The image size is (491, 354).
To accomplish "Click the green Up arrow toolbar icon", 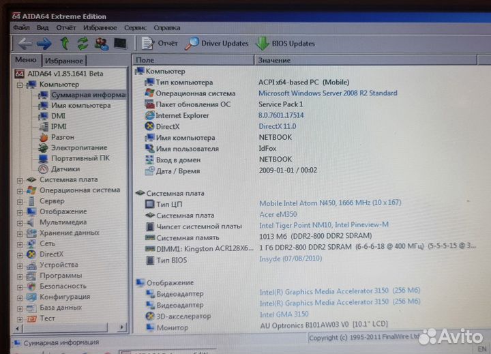I will coord(65,44).
